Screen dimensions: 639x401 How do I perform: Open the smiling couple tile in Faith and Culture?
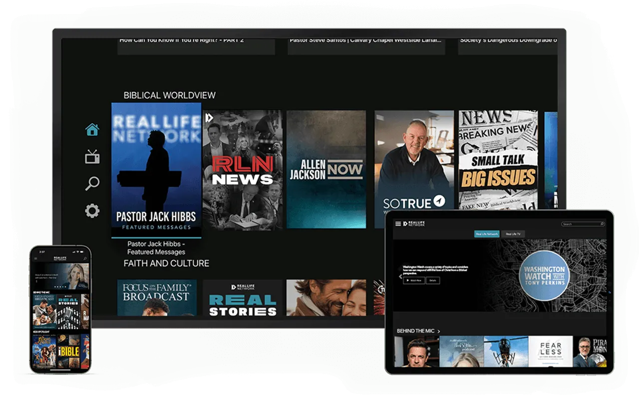tap(326, 298)
